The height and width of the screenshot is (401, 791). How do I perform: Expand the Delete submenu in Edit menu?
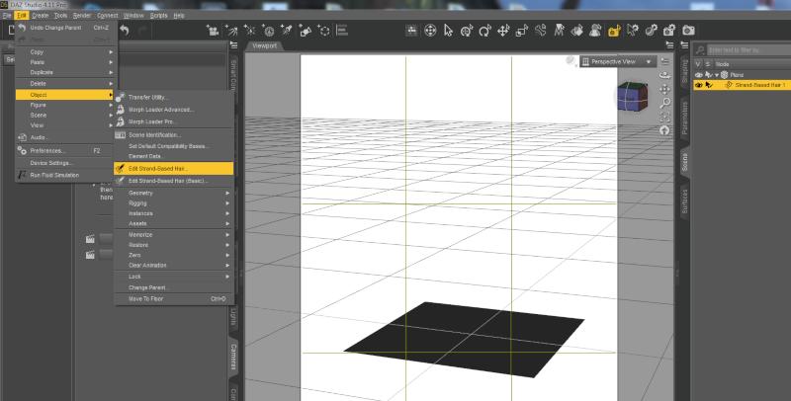click(x=66, y=84)
